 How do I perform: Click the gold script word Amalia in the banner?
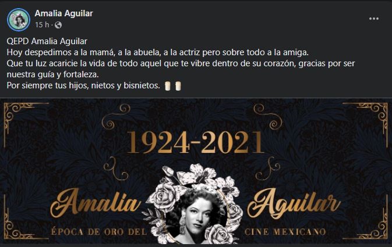click(96, 203)
